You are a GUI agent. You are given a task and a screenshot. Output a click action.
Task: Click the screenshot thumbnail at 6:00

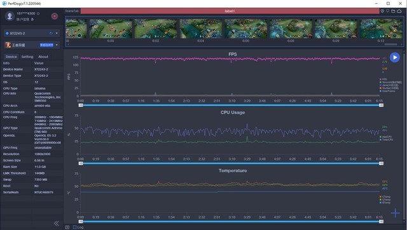point(111,29)
